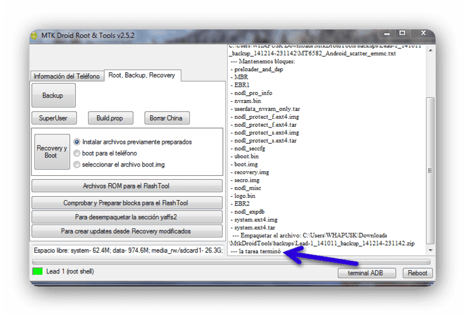465x316 pixels.
Task: Click the Espacio libre status field
Action: tap(127, 250)
